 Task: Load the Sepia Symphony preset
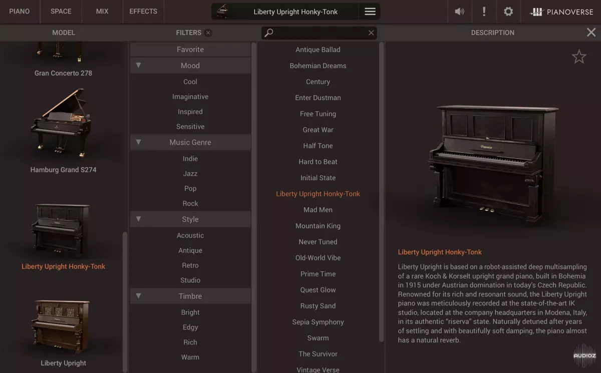pyautogui.click(x=318, y=322)
